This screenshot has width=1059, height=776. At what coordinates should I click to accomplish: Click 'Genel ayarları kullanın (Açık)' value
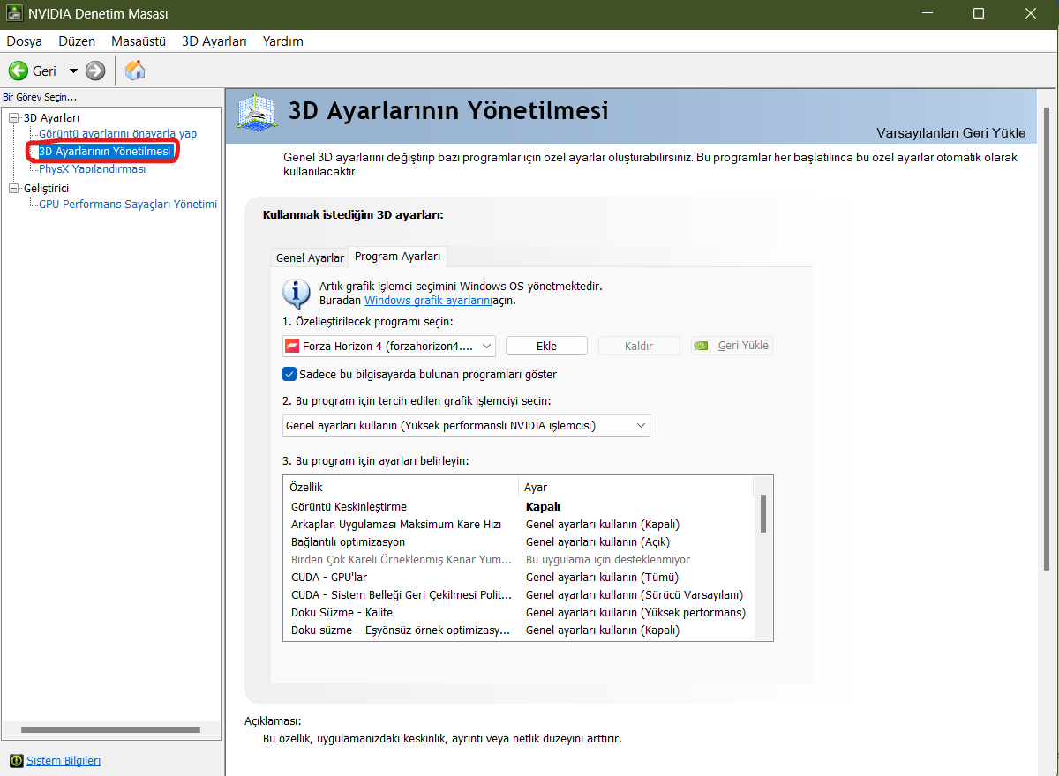(597, 542)
